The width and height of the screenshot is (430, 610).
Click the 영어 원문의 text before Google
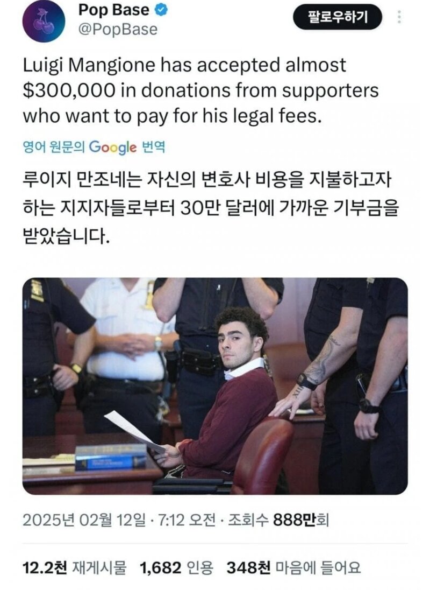[54, 148]
